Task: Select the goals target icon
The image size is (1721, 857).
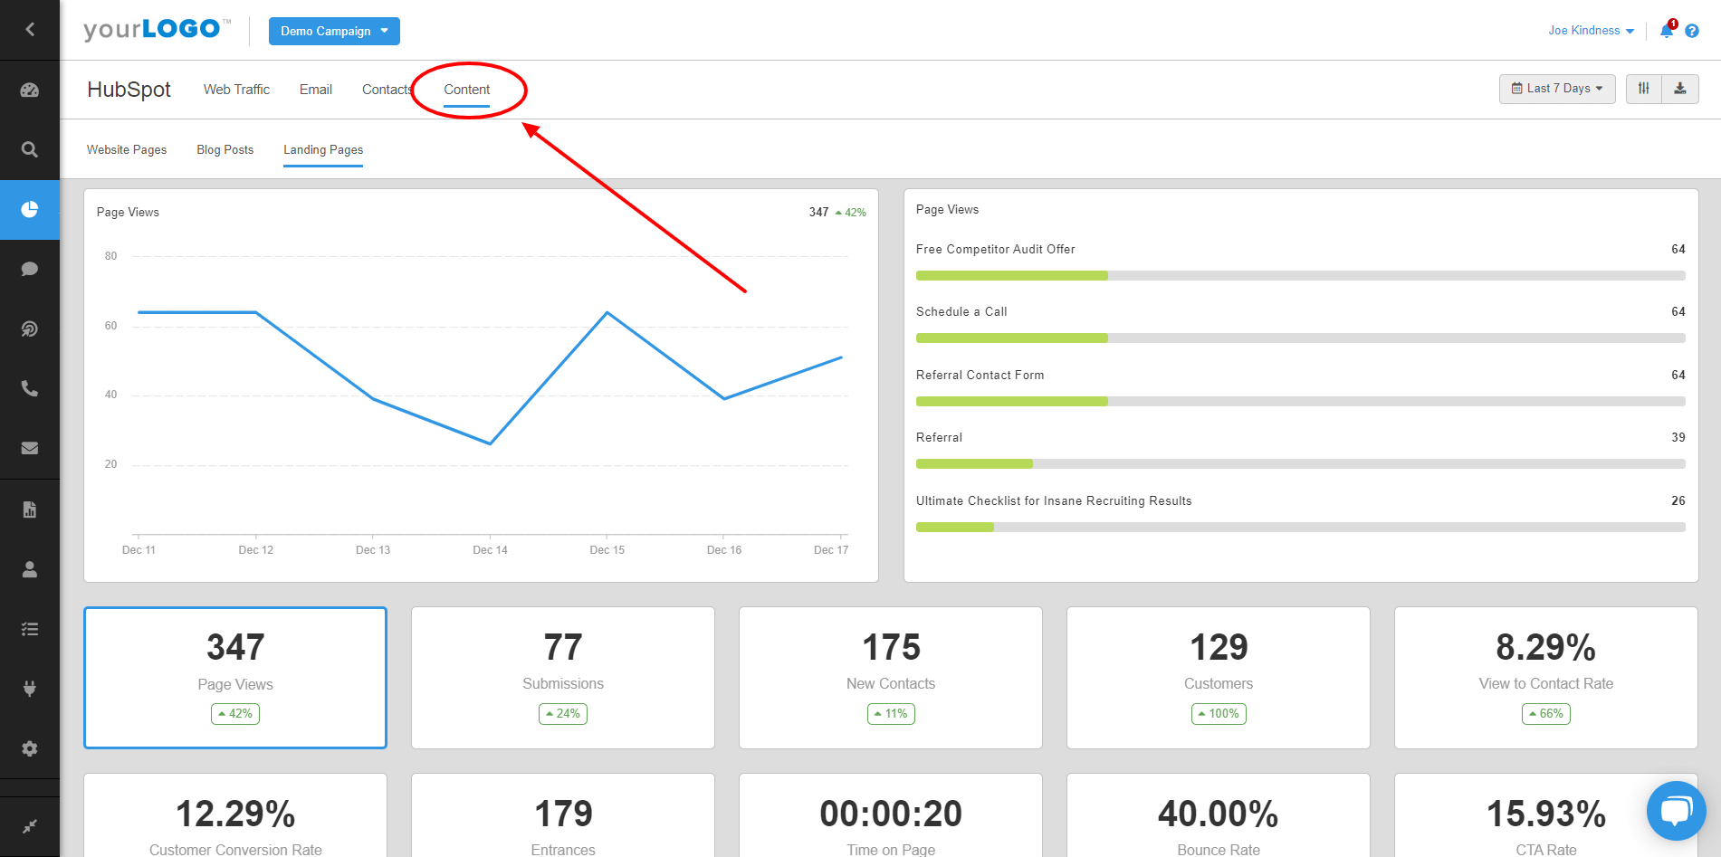Action: [x=30, y=329]
